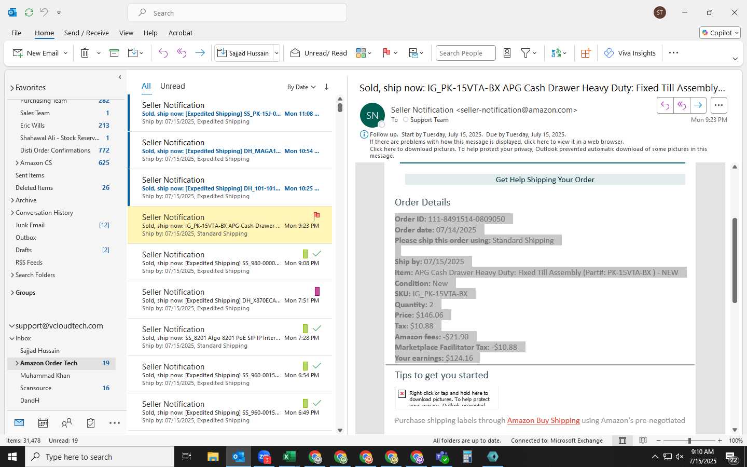Open the Deleted Items folder
Image resolution: width=747 pixels, height=467 pixels.
pos(34,188)
